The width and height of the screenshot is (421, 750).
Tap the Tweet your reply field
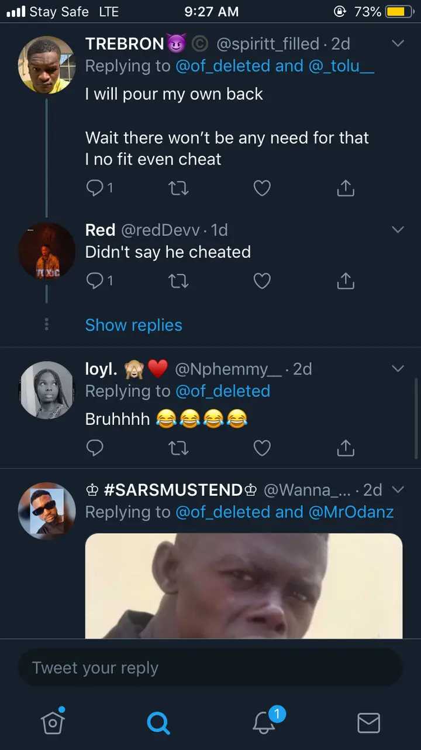(210, 667)
